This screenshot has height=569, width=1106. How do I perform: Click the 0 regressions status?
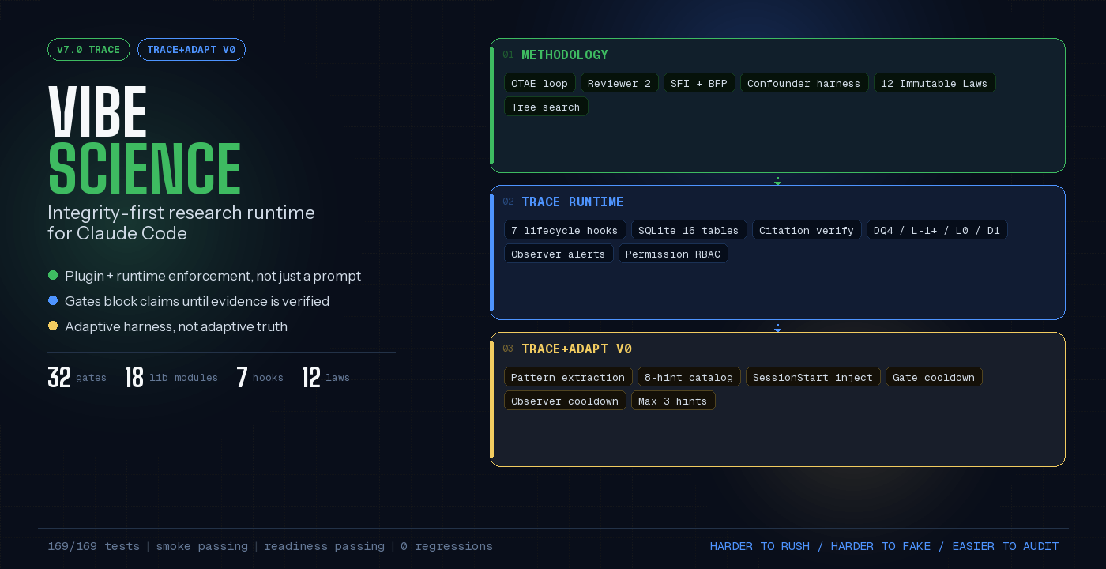[x=446, y=546]
